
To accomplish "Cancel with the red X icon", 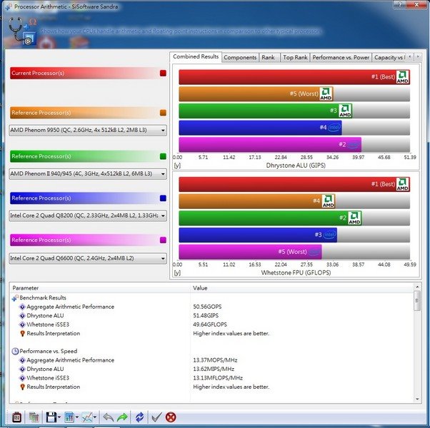I will (171, 417).
